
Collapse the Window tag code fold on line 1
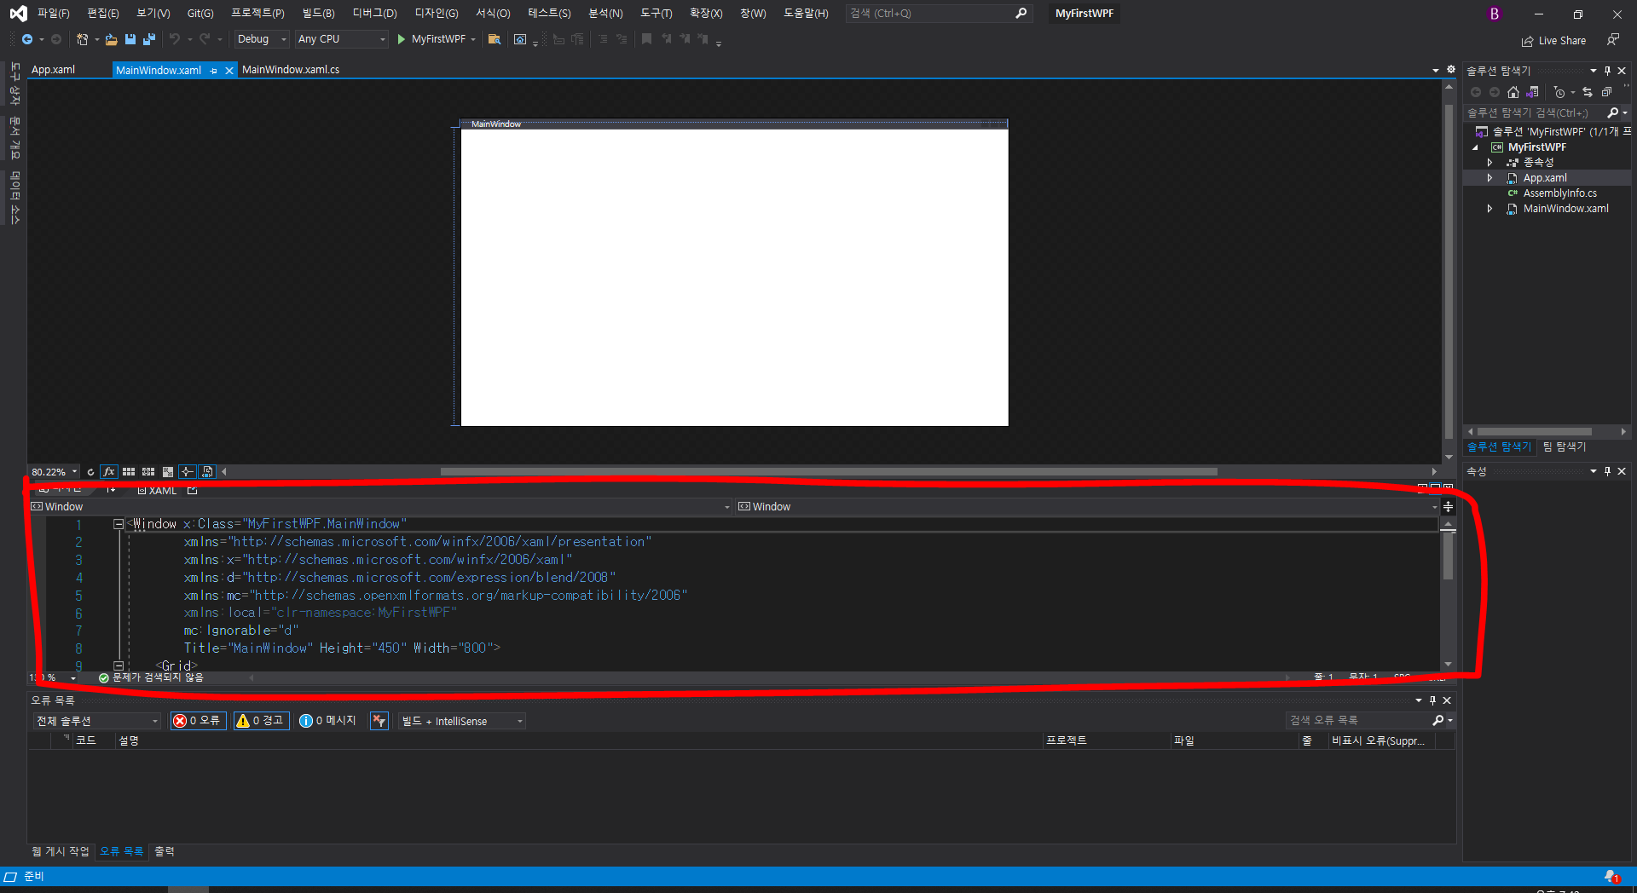pos(119,524)
